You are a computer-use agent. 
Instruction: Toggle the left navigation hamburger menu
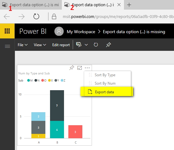click(7, 46)
